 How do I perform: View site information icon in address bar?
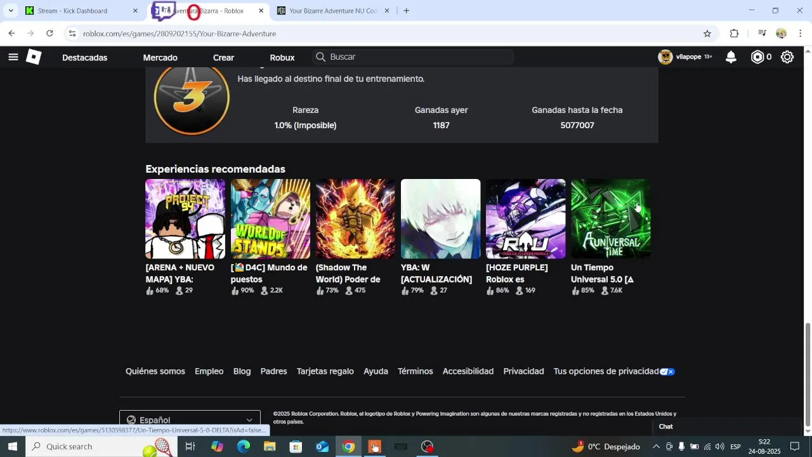tap(72, 34)
